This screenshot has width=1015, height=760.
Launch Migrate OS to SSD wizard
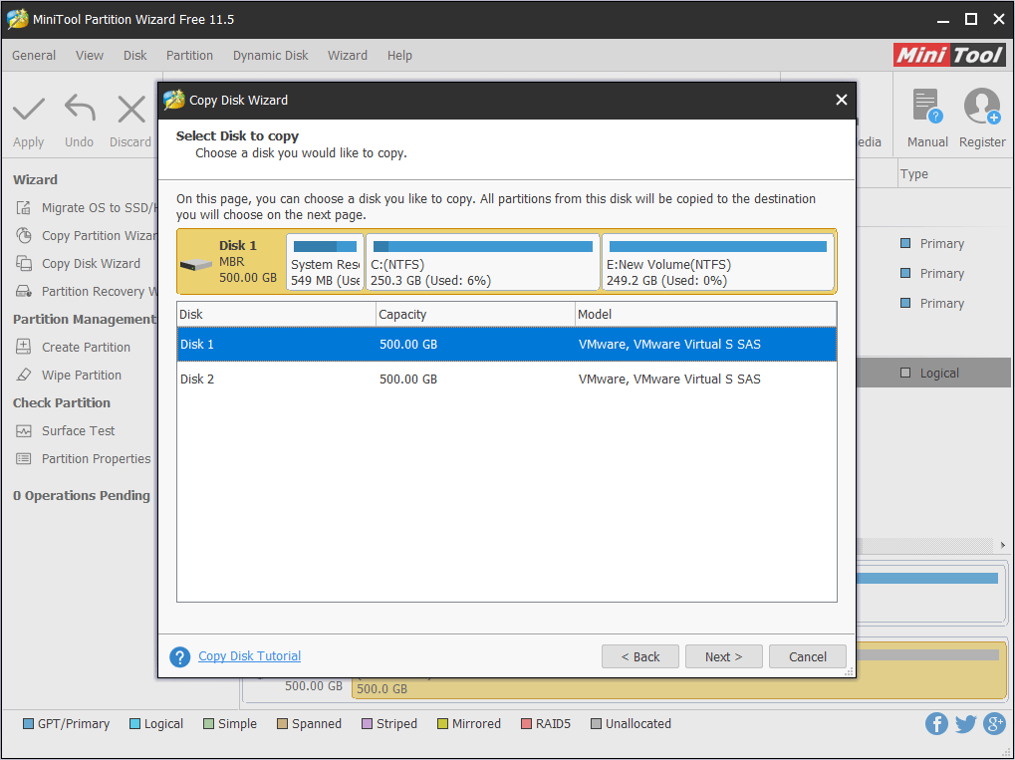tap(86, 208)
